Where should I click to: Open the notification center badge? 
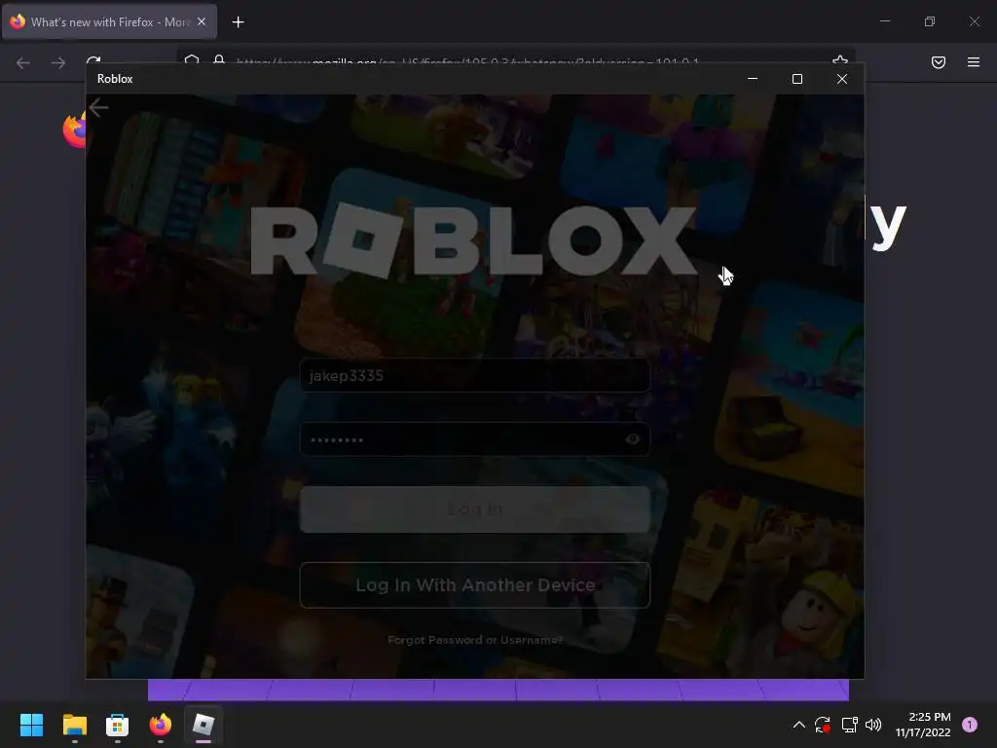(x=970, y=725)
